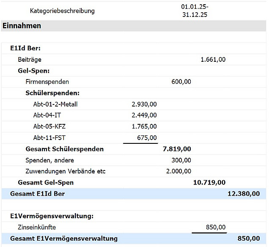Viewport: 269px width, 247px height.
Task: Select the Beiträge row label
Action: (30, 60)
